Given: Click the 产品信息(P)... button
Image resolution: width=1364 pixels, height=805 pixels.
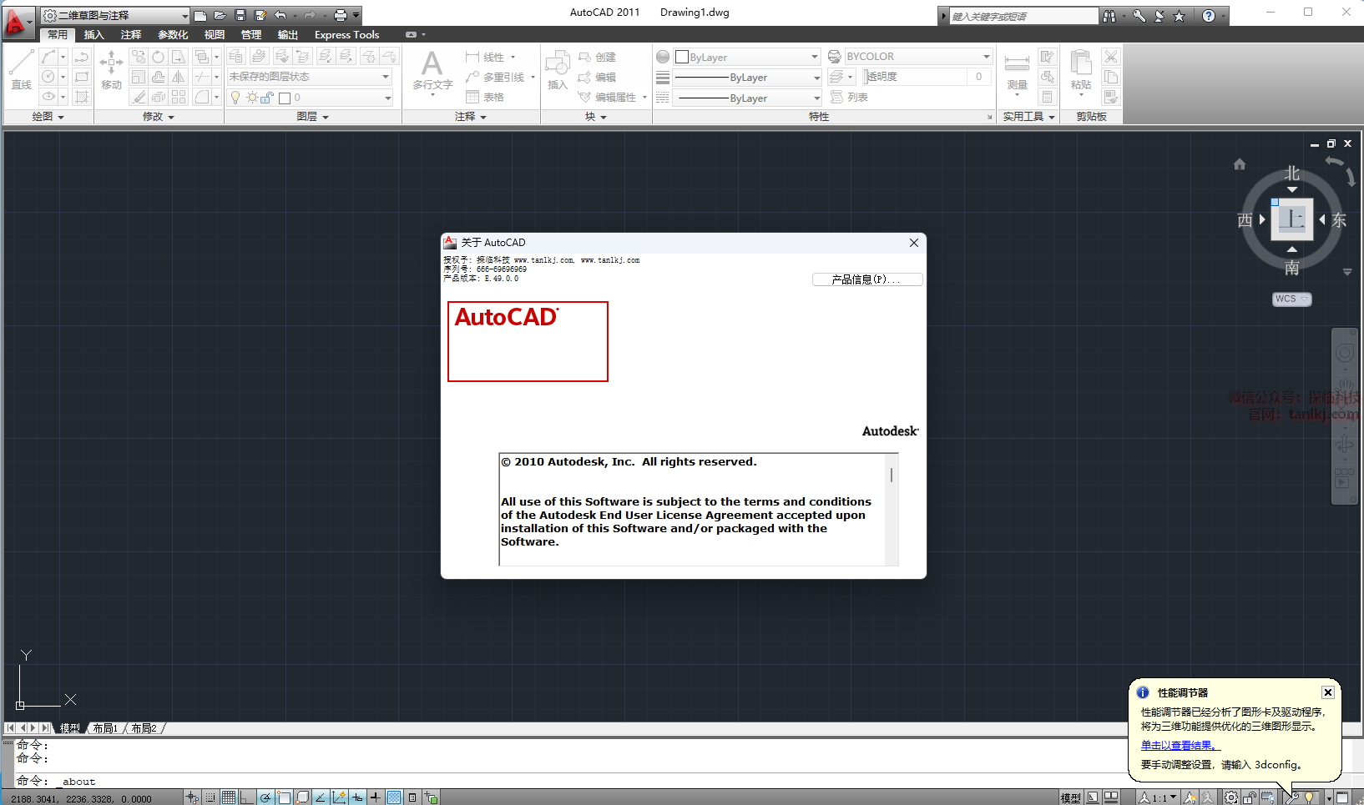Looking at the screenshot, I should (x=866, y=279).
